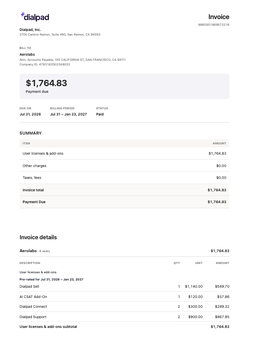Click the Invoice details heading
This screenshot has width=253, height=347.
(38, 237)
